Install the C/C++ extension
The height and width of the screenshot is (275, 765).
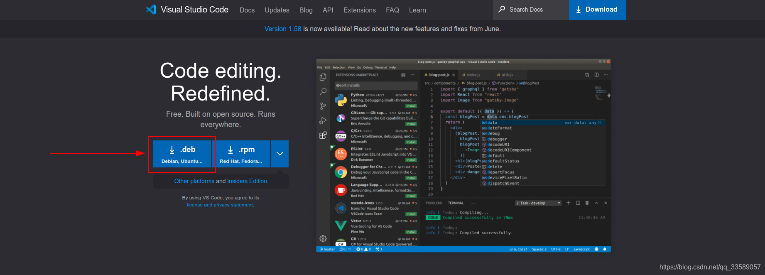click(x=411, y=142)
